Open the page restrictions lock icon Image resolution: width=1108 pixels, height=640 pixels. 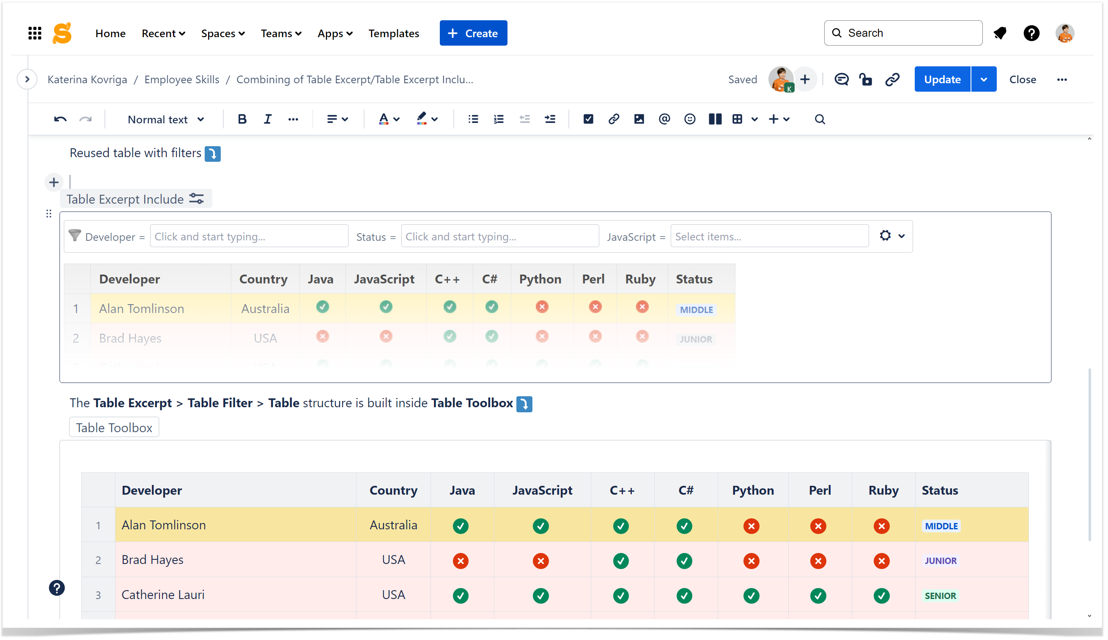866,79
